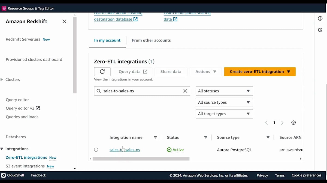Open Provisioned clusters dashboard

34,59
